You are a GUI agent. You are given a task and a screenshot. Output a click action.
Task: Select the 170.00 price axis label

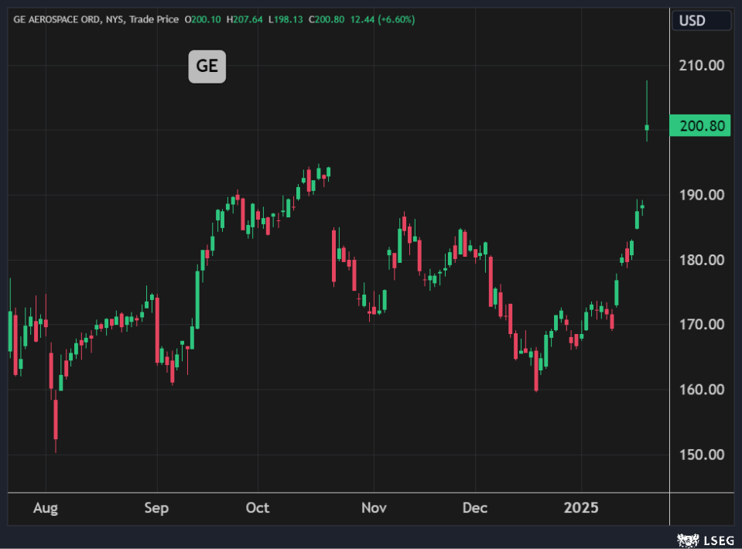699,325
